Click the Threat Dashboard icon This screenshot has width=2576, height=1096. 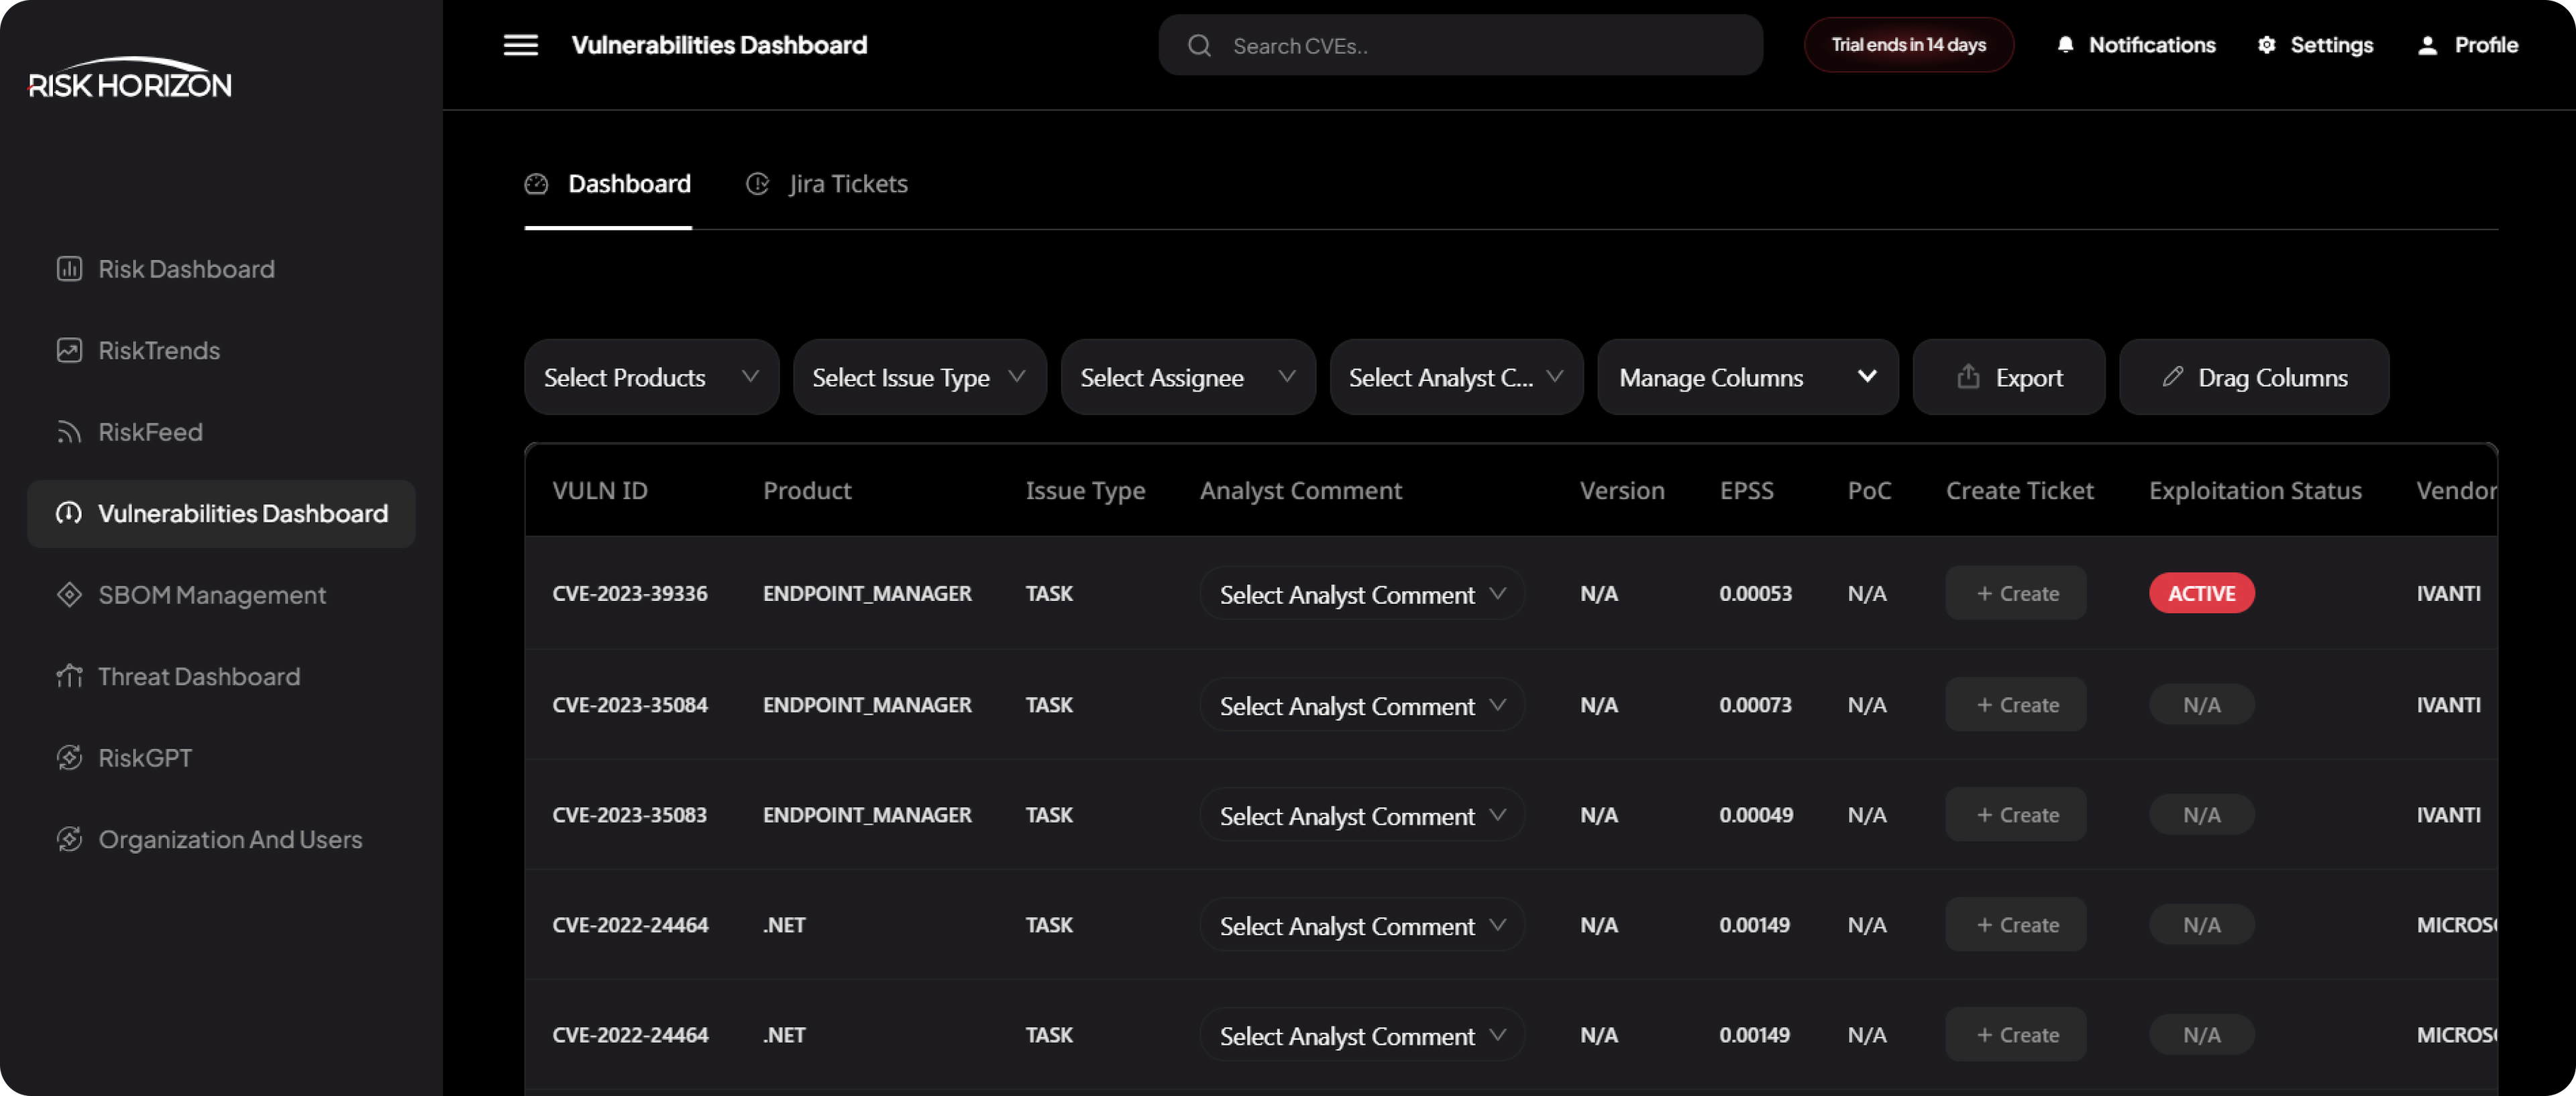pyautogui.click(x=69, y=676)
